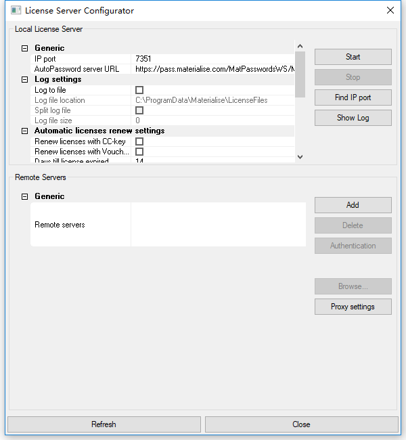Collapse the Remote Servers Generic section
Viewport: 406px width, 440px height.
click(24, 196)
